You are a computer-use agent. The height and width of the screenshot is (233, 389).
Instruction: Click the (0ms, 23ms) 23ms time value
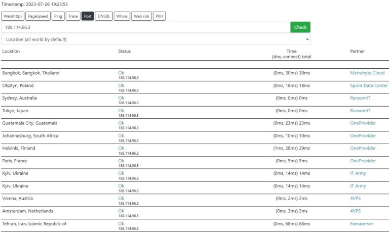point(292,123)
